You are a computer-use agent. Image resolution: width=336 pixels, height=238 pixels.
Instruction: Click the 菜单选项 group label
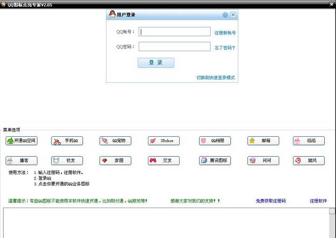click(12, 130)
